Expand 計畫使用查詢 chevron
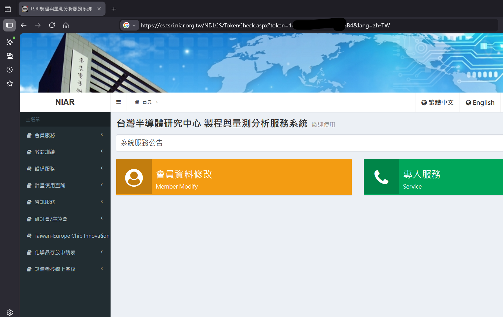The width and height of the screenshot is (503, 317). click(x=102, y=185)
